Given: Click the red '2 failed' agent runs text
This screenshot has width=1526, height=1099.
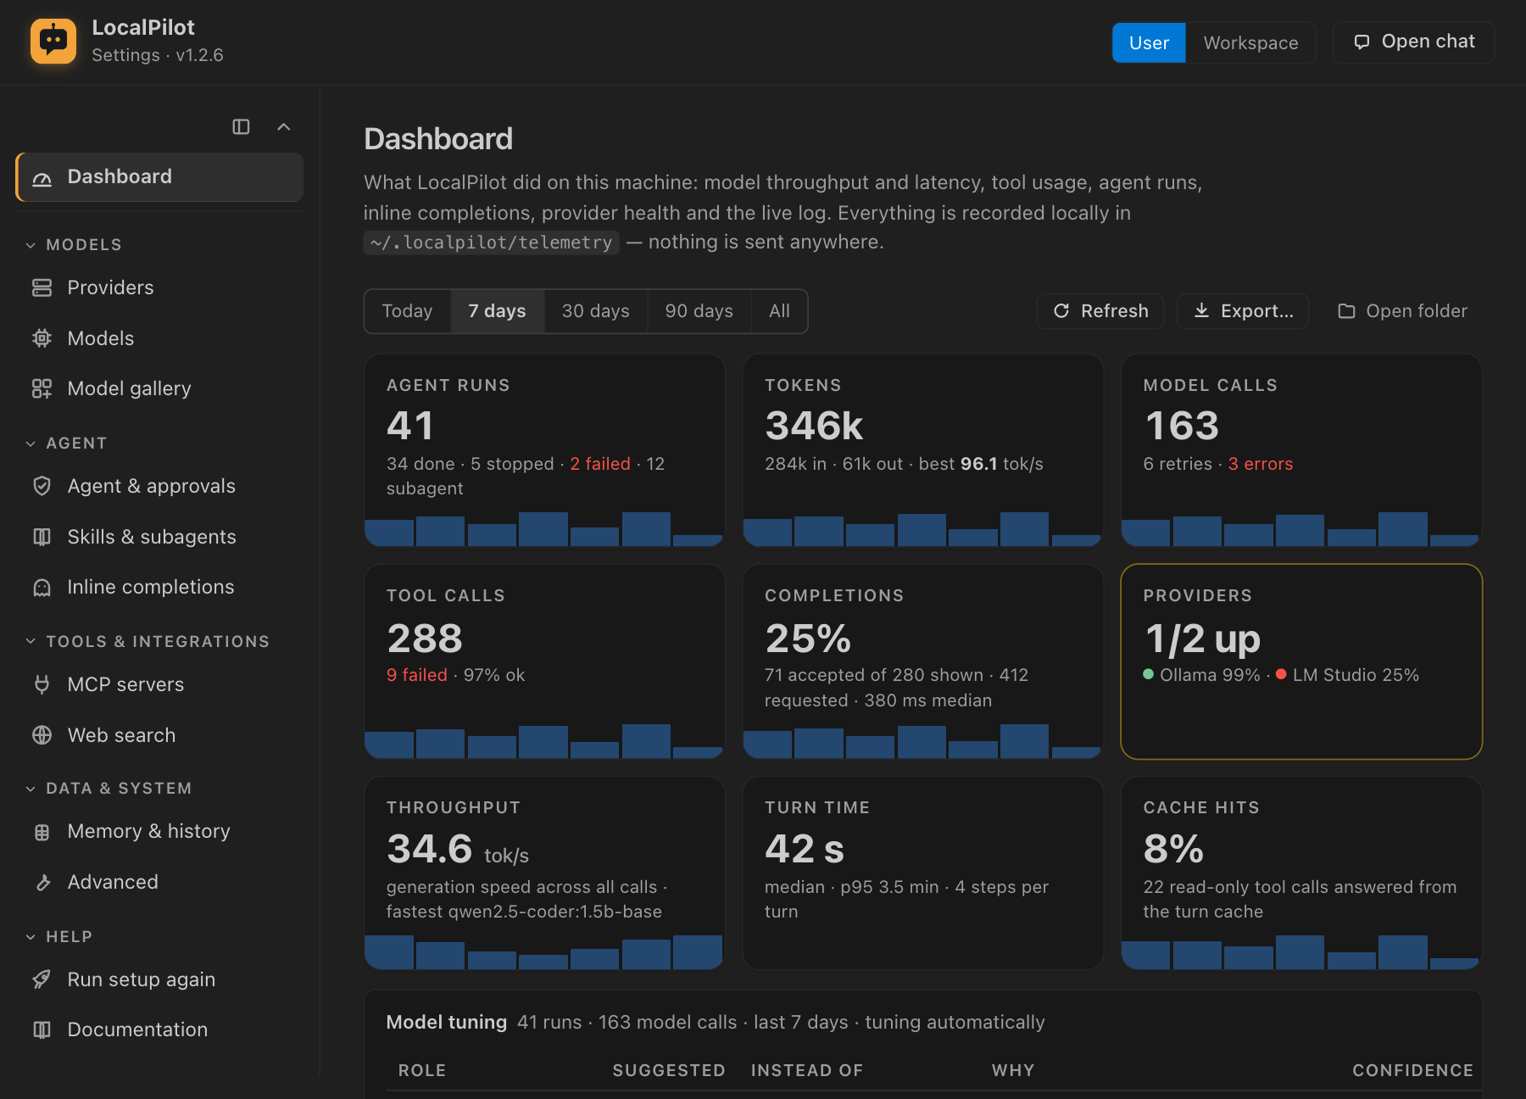Looking at the screenshot, I should tap(600, 464).
